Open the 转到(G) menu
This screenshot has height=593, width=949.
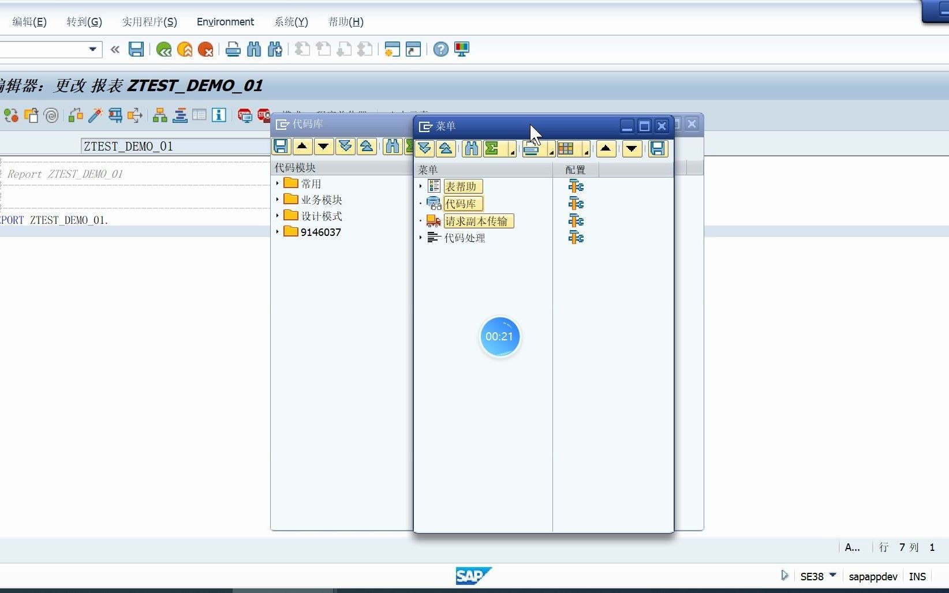click(84, 22)
